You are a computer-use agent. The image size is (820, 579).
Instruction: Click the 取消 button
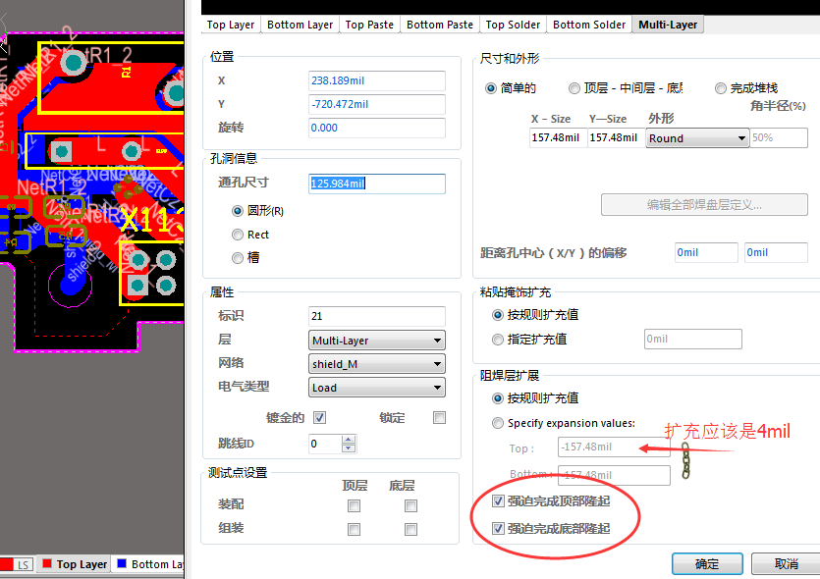(786, 564)
